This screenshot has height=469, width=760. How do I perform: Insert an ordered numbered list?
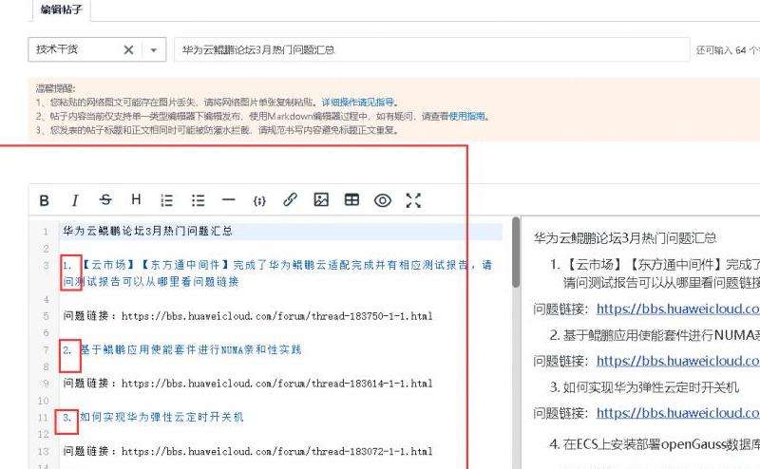[167, 200]
